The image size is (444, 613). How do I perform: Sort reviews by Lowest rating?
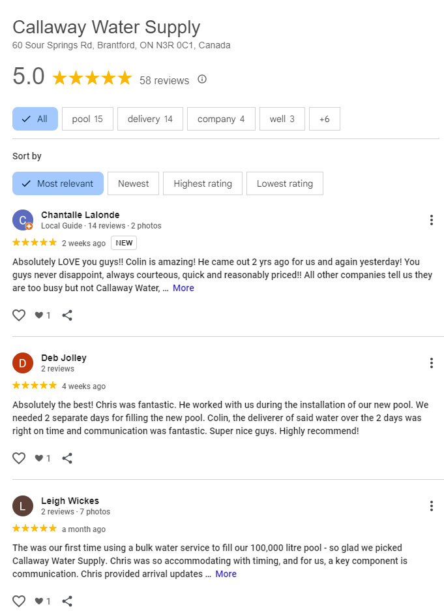pos(285,183)
